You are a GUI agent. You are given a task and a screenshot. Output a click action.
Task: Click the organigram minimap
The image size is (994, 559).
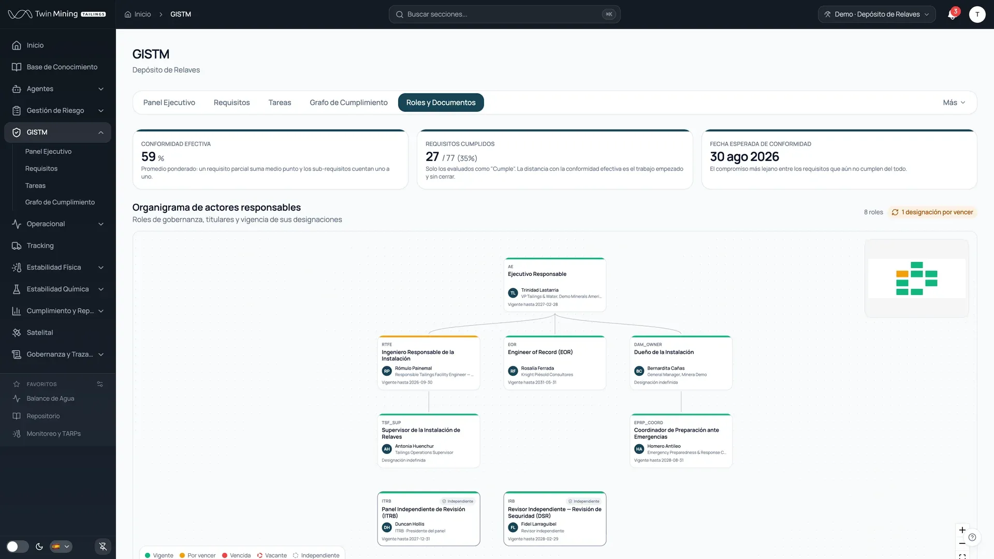[x=916, y=278]
